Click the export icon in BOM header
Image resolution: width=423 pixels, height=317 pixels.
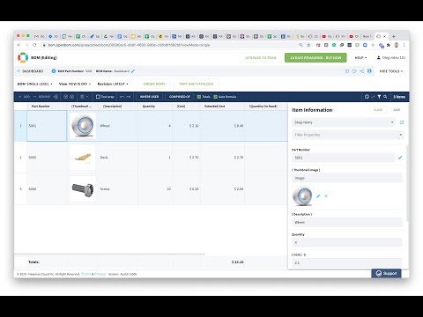354,71
